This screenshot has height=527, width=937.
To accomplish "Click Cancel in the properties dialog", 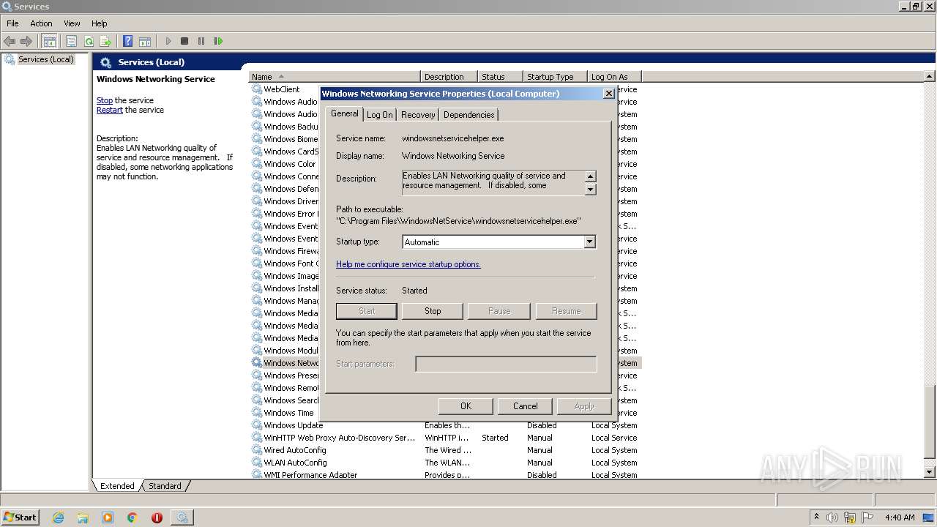I will point(525,406).
